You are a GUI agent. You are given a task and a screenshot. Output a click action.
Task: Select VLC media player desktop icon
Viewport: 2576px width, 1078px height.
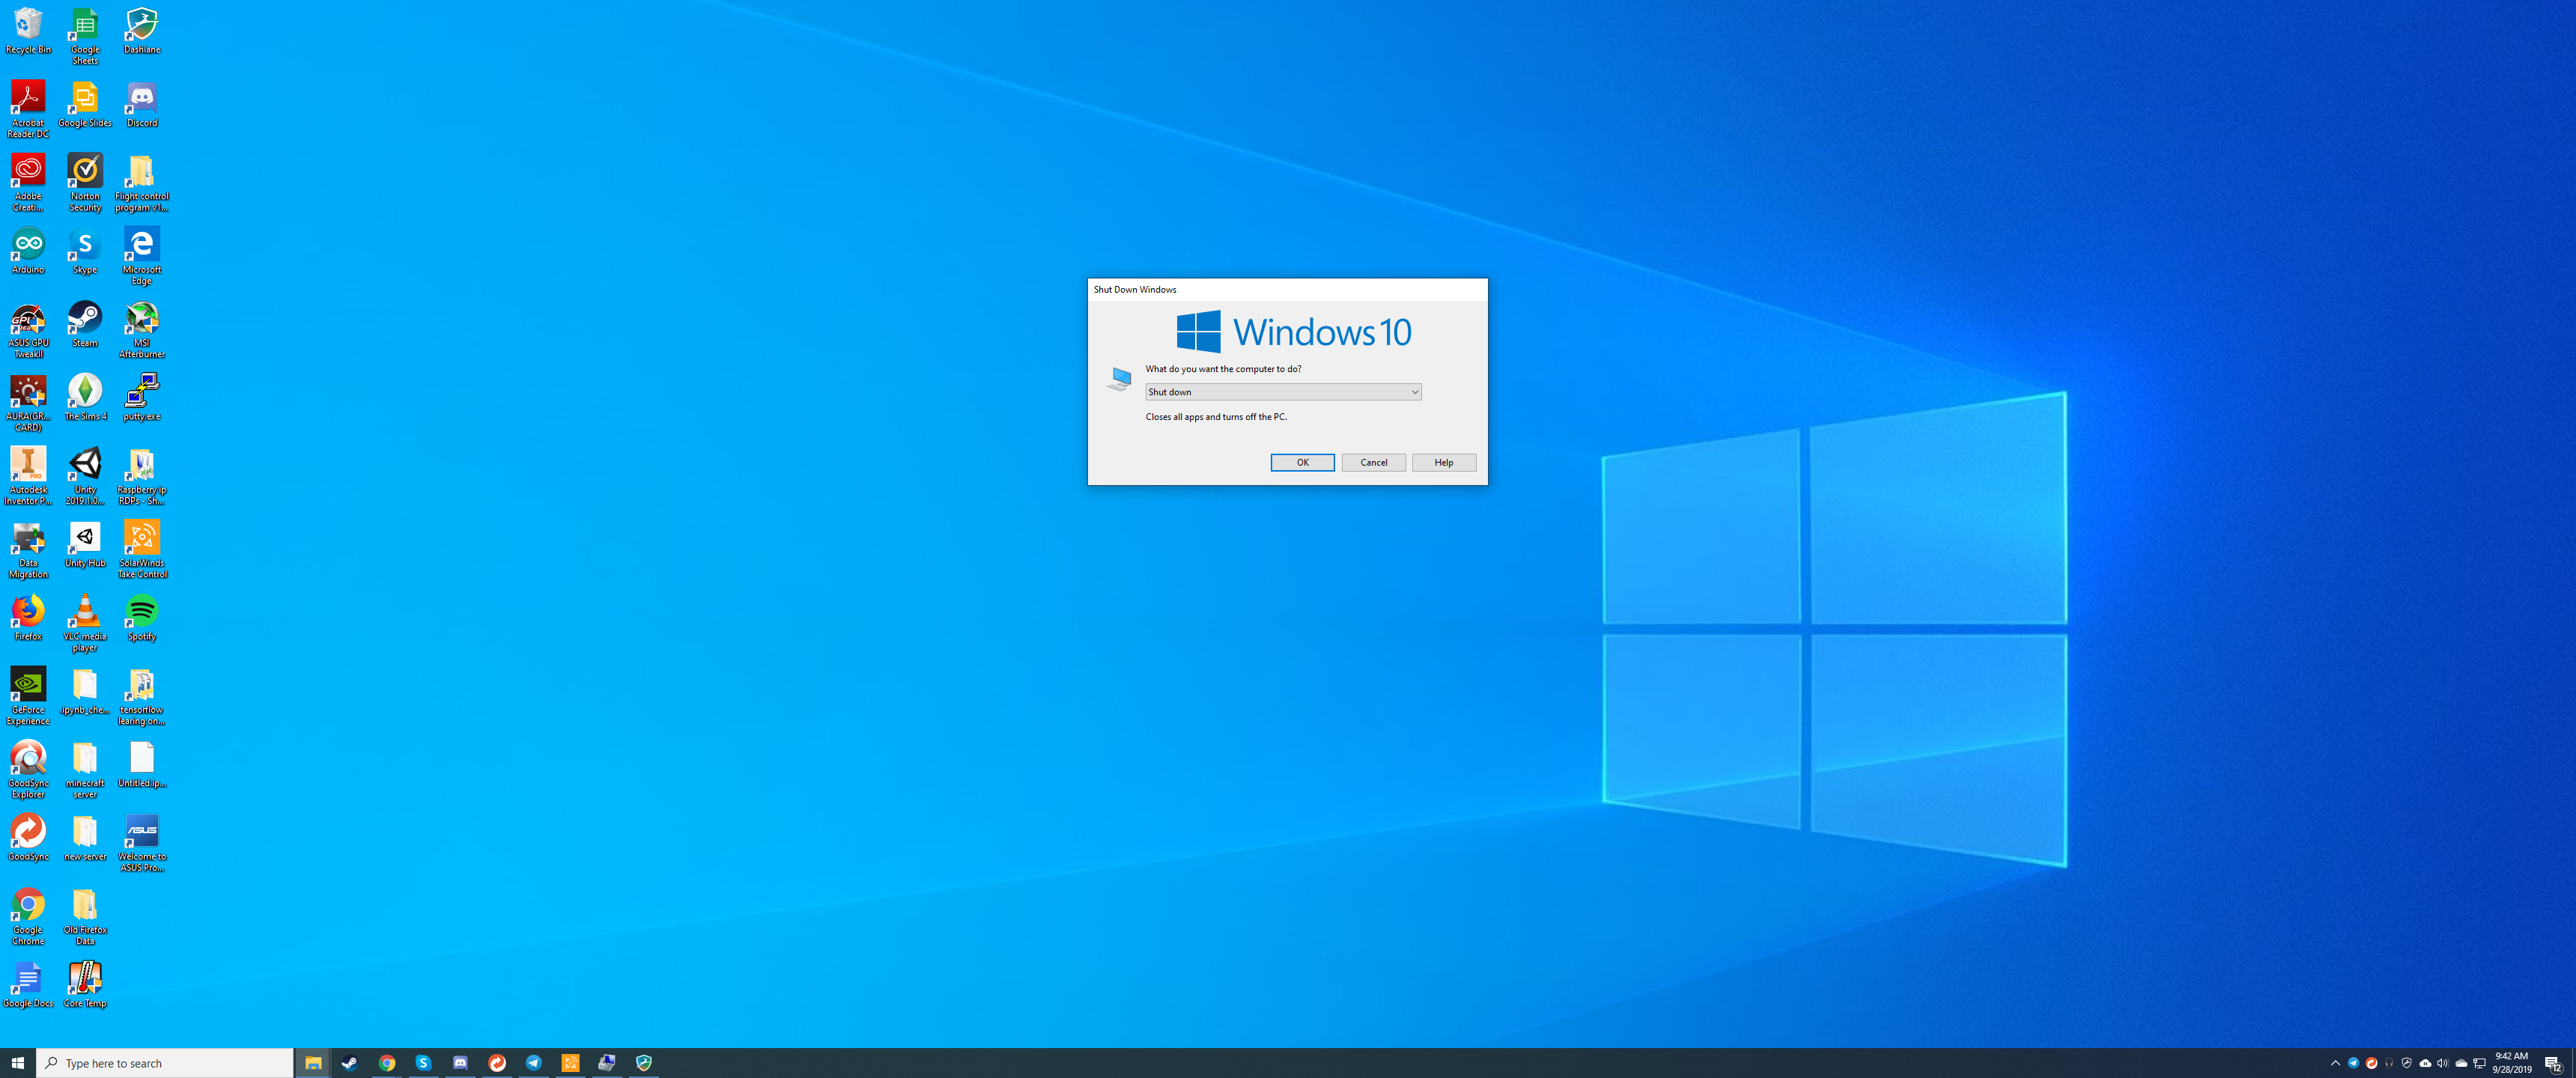coord(85,623)
